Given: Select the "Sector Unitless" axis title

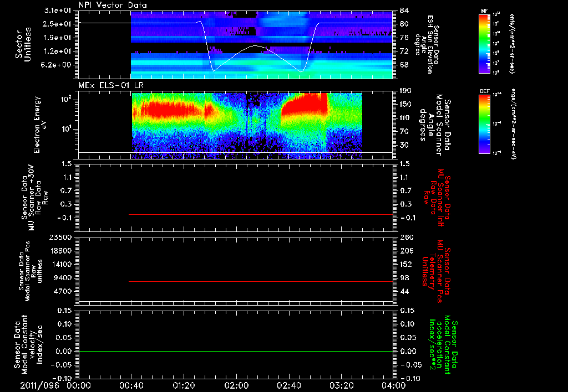Looking at the screenshot, I should pos(23,44).
